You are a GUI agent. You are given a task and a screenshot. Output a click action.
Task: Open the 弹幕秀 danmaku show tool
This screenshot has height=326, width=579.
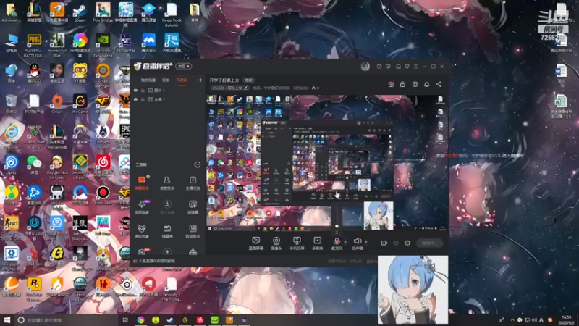[x=167, y=231]
